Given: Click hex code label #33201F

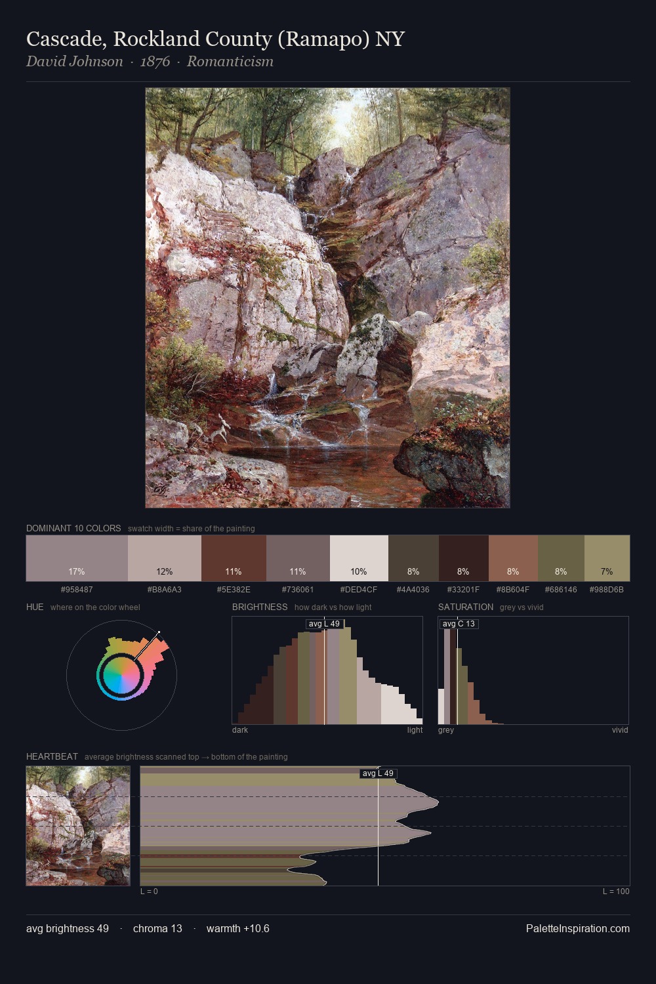Looking at the screenshot, I should tap(463, 590).
